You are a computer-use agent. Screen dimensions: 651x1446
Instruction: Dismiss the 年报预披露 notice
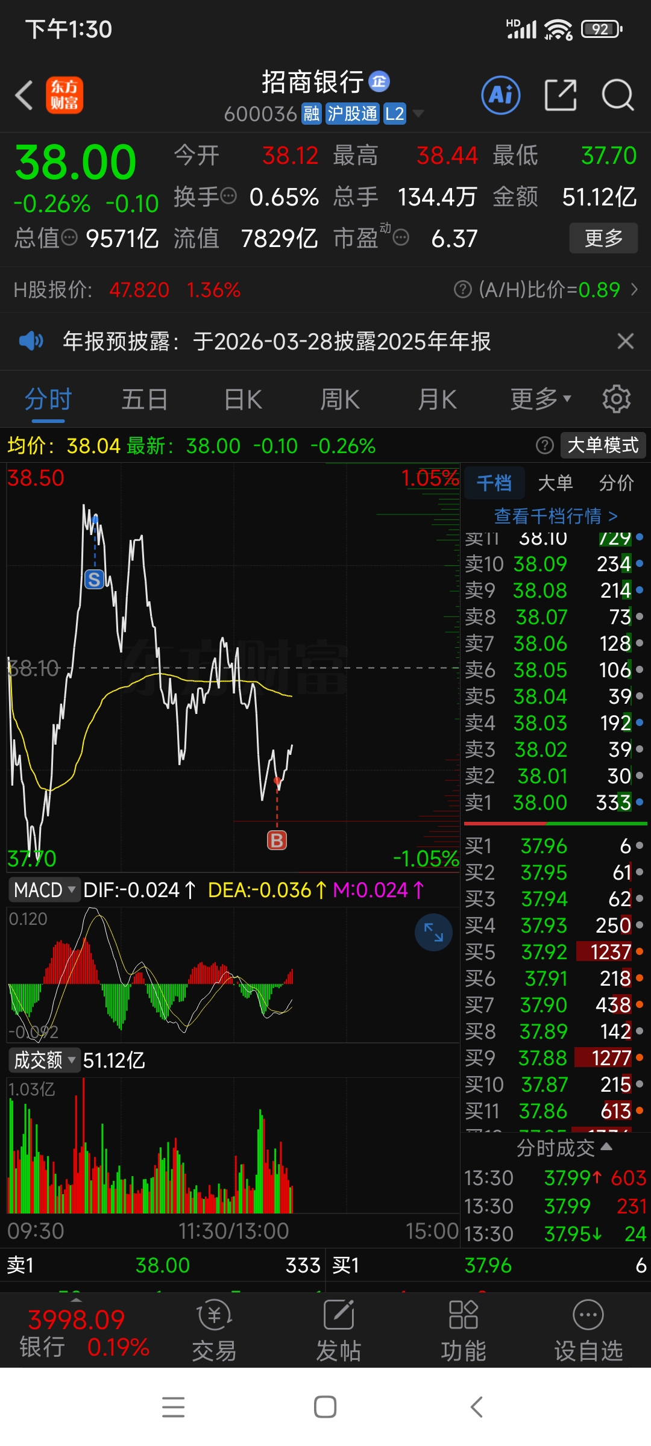coord(626,342)
